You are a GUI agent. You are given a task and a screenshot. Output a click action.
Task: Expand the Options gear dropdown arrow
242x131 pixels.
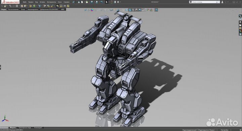coord(120,2)
